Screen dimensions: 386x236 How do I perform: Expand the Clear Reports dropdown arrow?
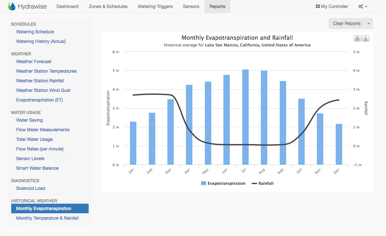coord(368,24)
